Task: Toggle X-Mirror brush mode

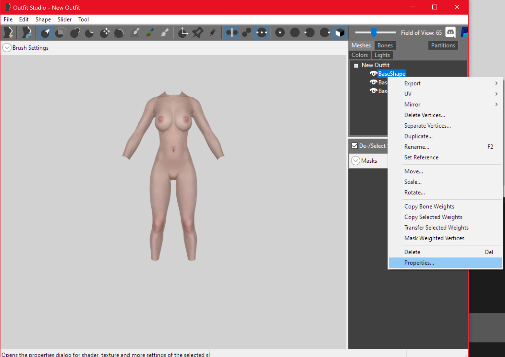Action: 232,32
